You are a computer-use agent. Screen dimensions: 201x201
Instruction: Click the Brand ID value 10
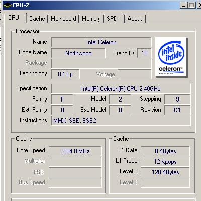point(144,53)
